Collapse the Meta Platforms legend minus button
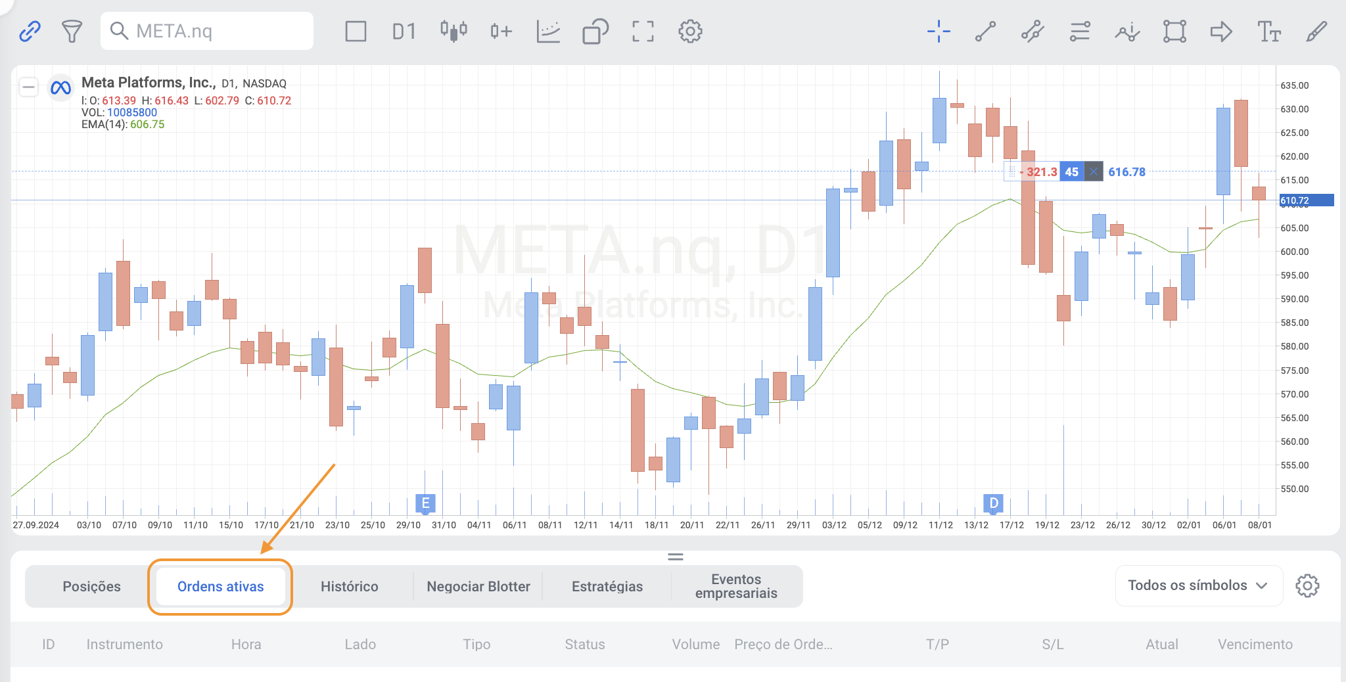The image size is (1346, 682). [x=28, y=87]
